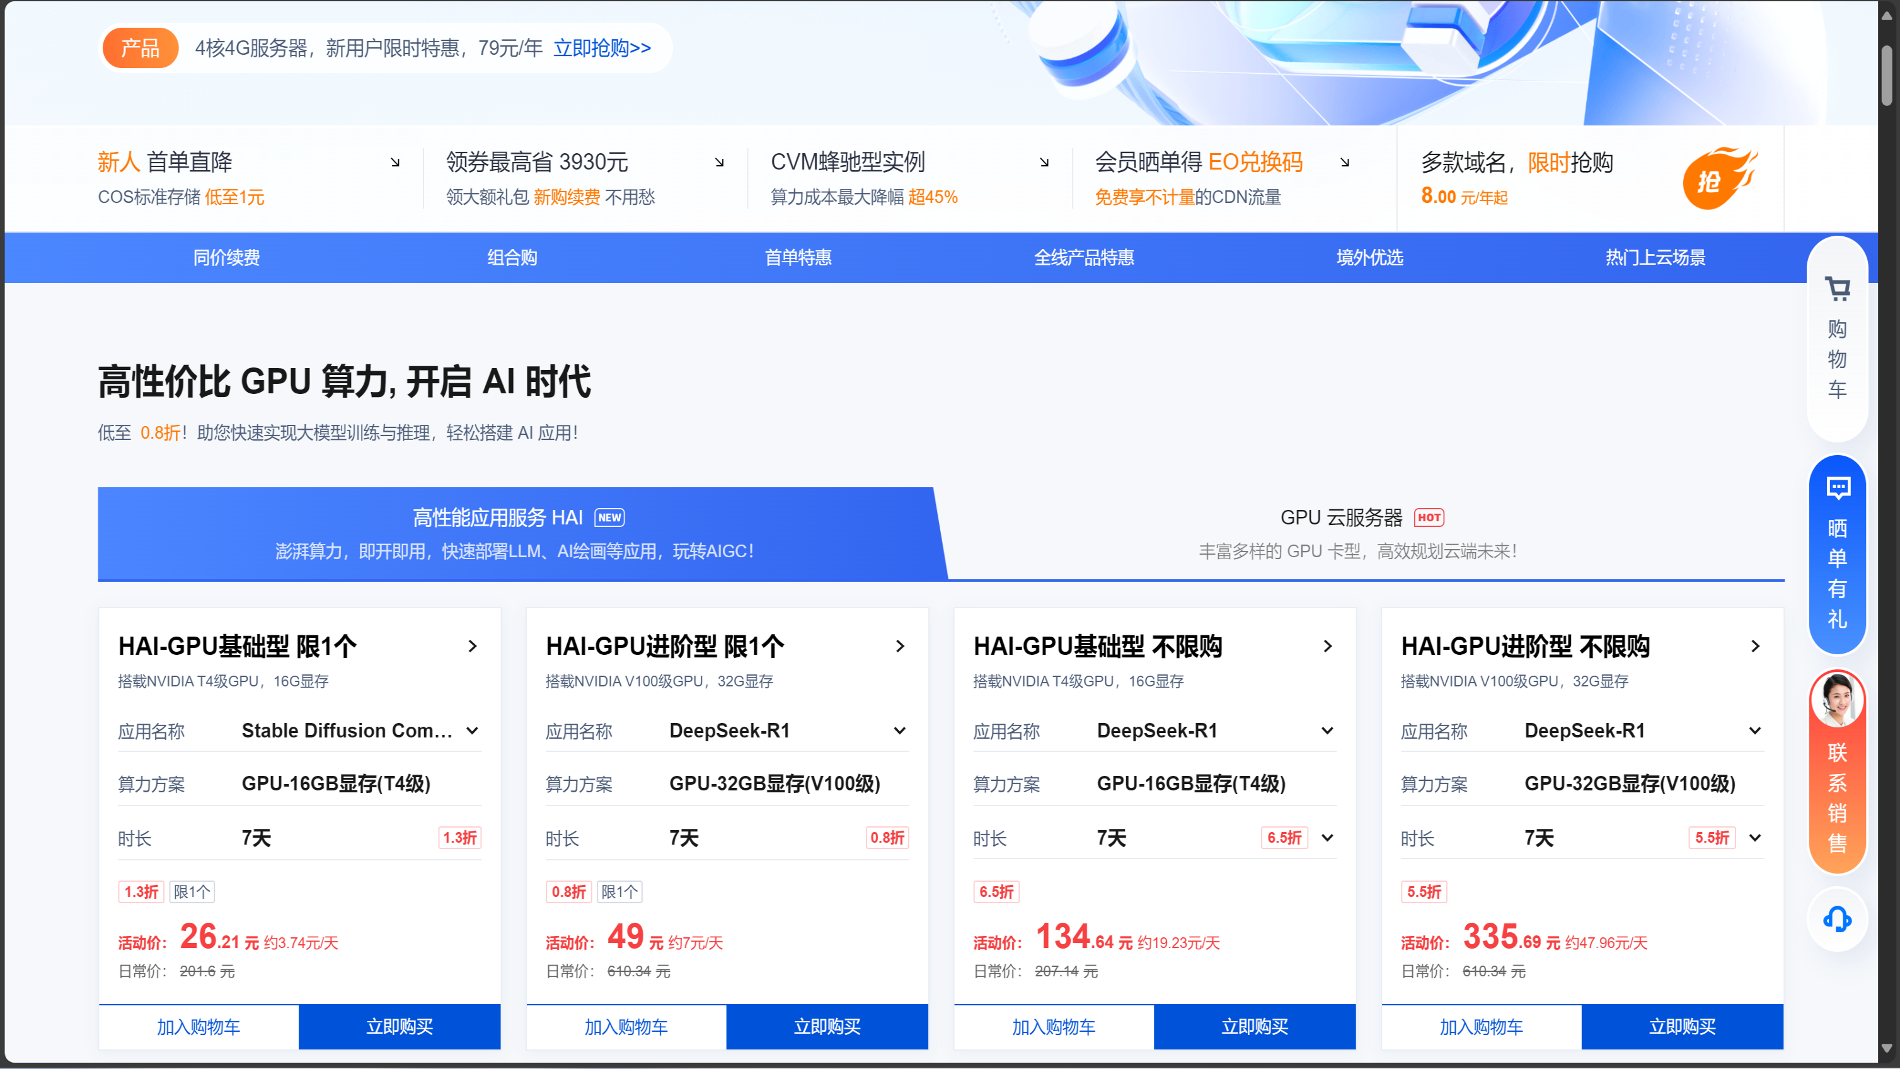This screenshot has width=1900, height=1069.
Task: Click the 晒单有礼 chat bubble icon
Action: pyautogui.click(x=1838, y=488)
